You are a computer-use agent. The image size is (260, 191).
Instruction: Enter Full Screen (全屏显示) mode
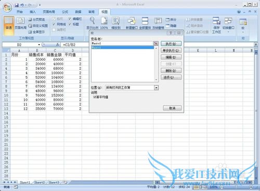point(36,32)
